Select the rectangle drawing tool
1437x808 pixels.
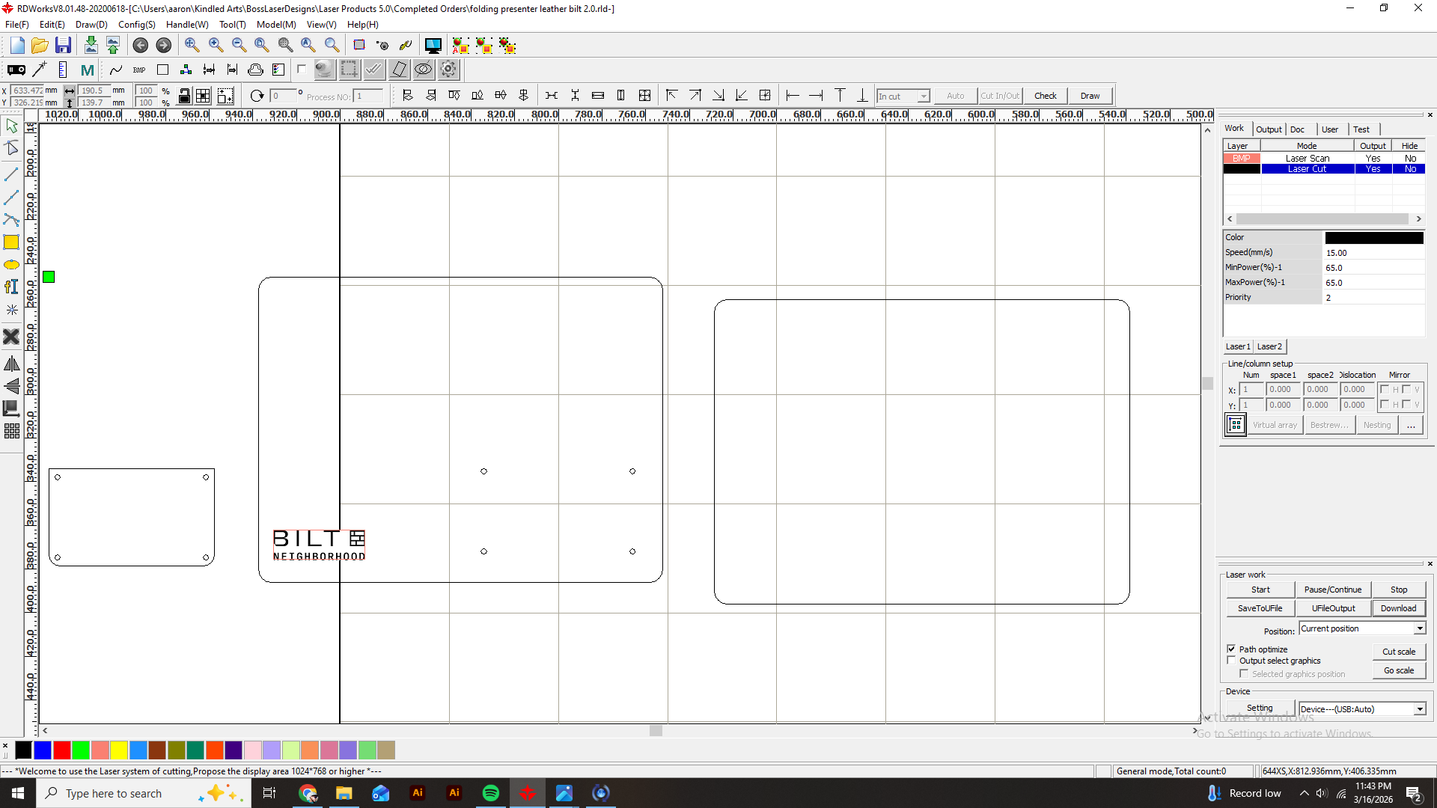(x=11, y=242)
